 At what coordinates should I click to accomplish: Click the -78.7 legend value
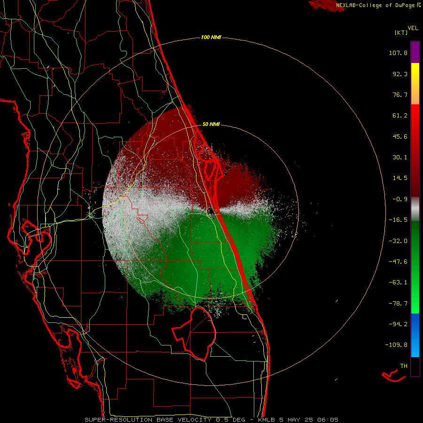coord(398,304)
